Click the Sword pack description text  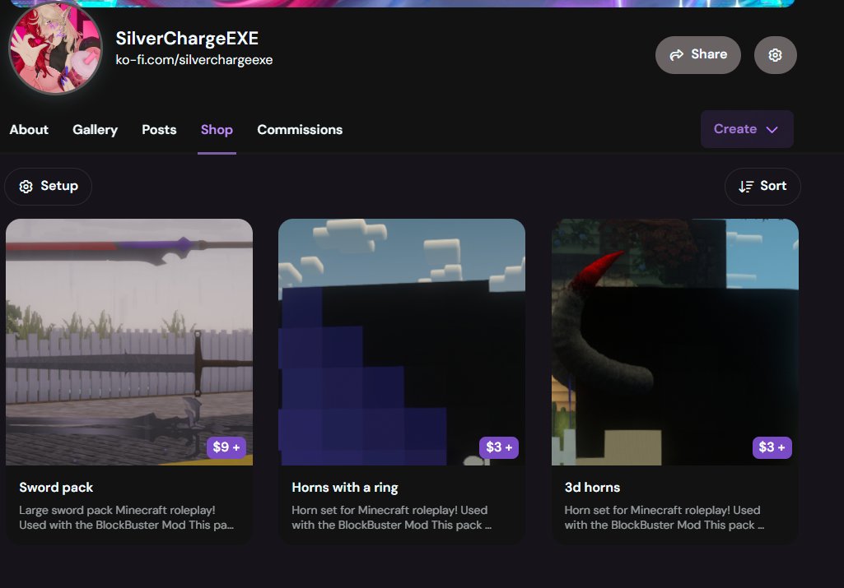coord(127,517)
